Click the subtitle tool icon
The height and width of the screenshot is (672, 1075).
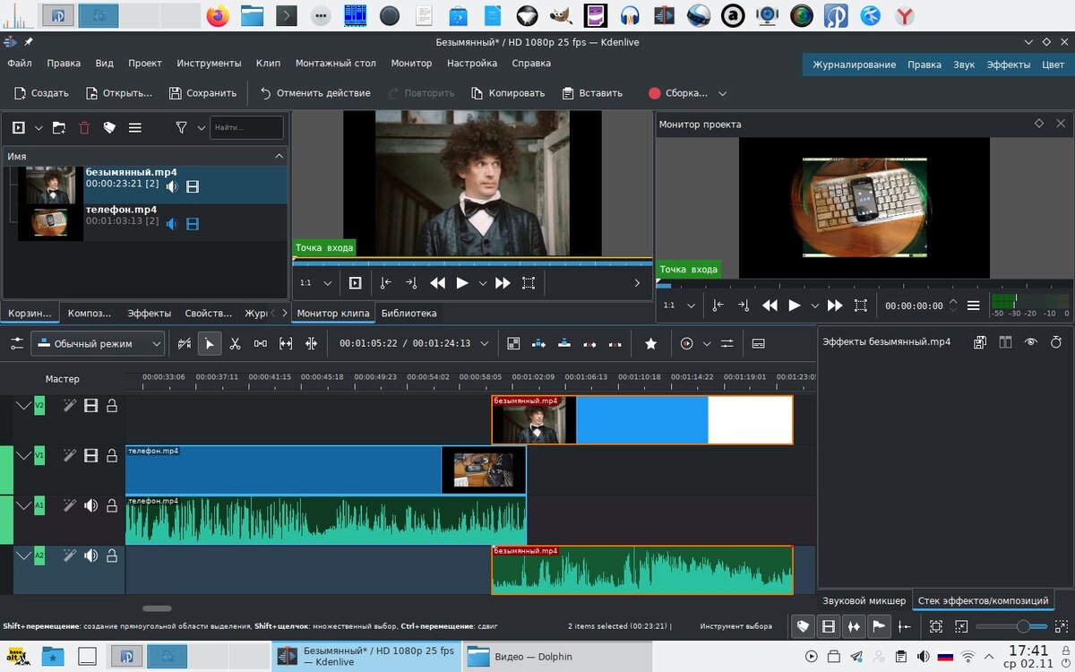758,343
